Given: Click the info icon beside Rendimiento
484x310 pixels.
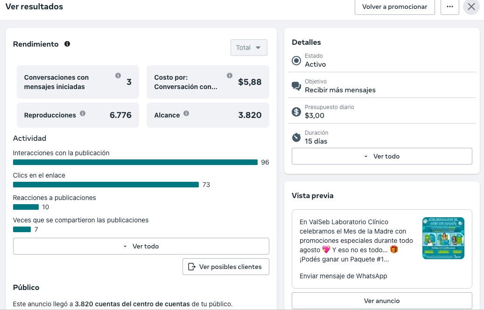Looking at the screenshot, I should [67, 44].
